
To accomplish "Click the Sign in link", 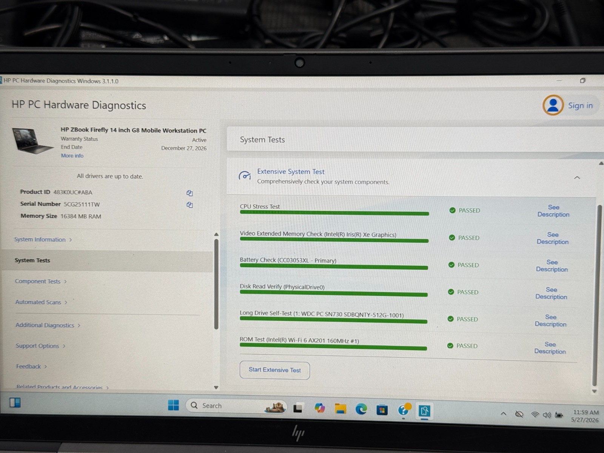I will pos(580,106).
